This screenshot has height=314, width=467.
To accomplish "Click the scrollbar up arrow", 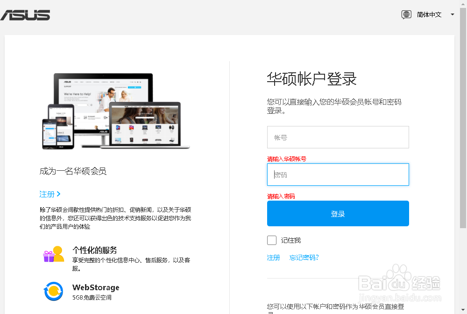I will coord(464,4).
